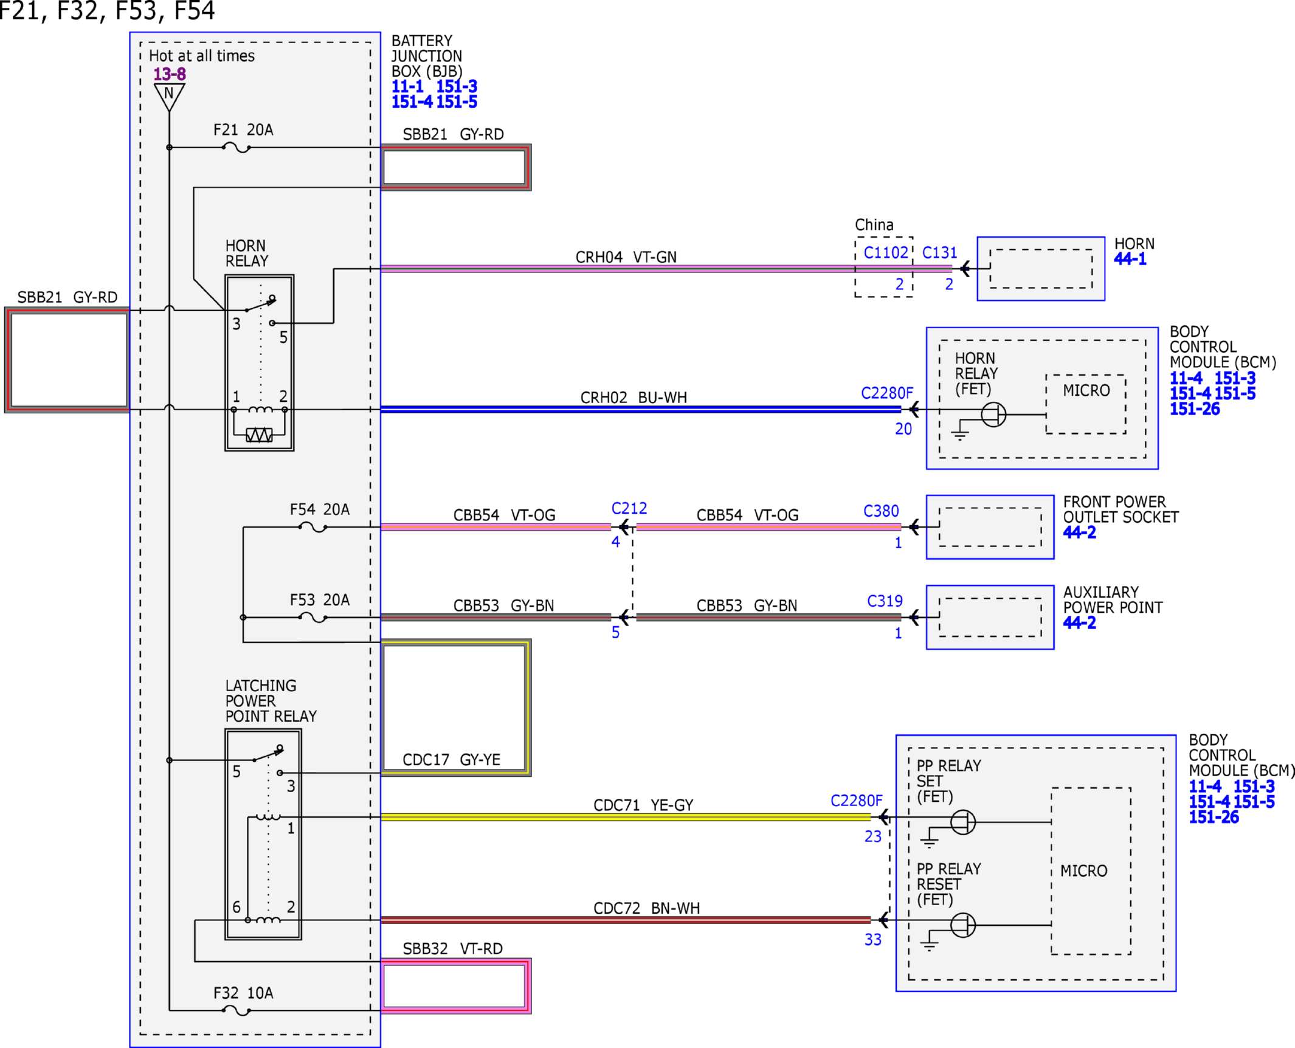Select the F32 10A fuse symbol
1295x1048 pixels.
point(237,1011)
